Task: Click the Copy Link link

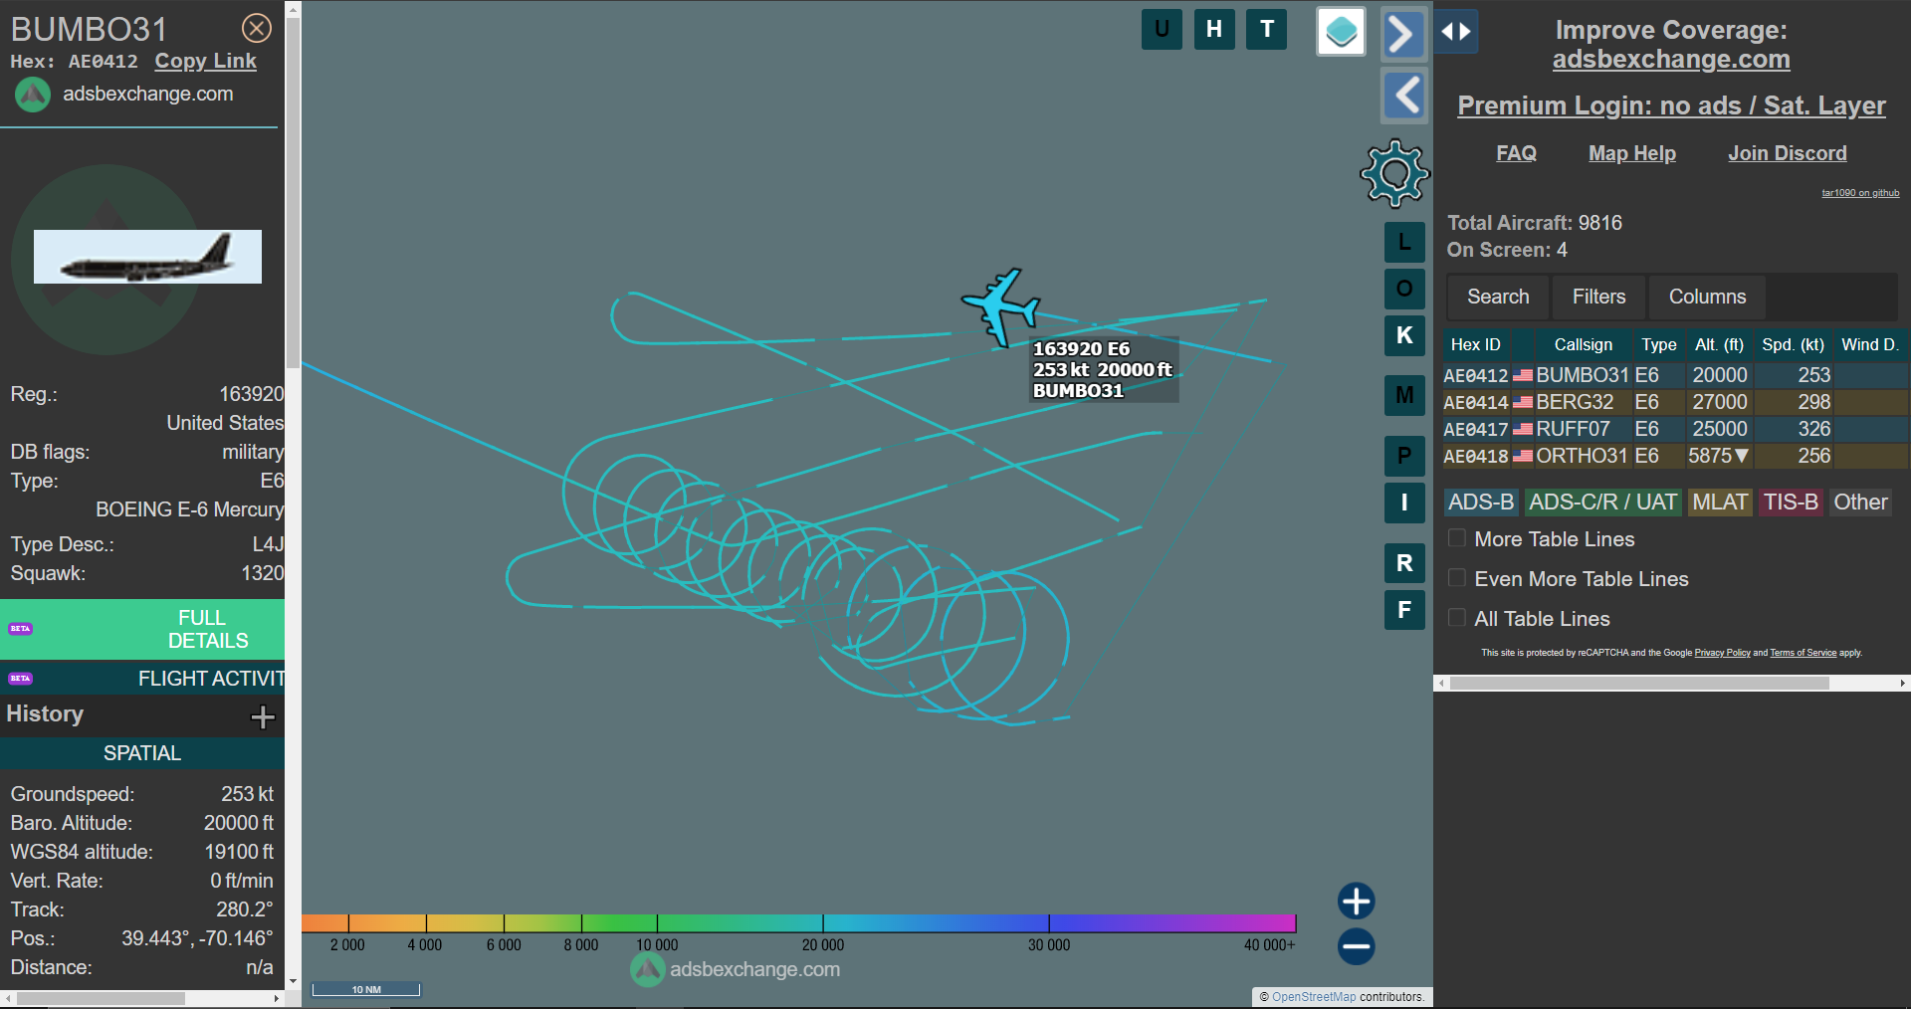Action: (205, 61)
